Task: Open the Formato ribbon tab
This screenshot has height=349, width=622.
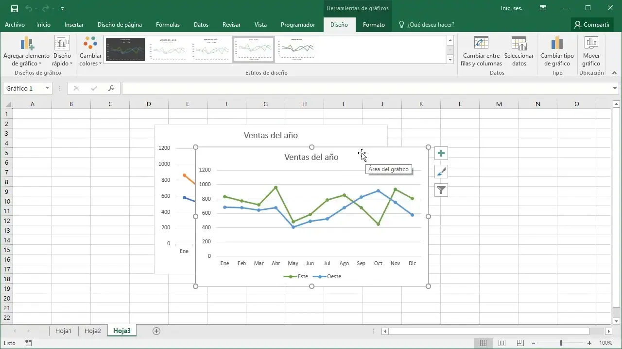Action: (x=374, y=25)
